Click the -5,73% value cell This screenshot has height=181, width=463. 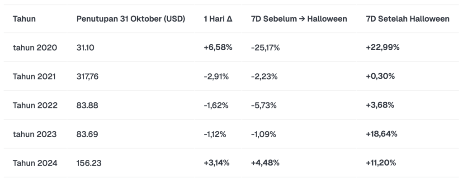coord(264,105)
